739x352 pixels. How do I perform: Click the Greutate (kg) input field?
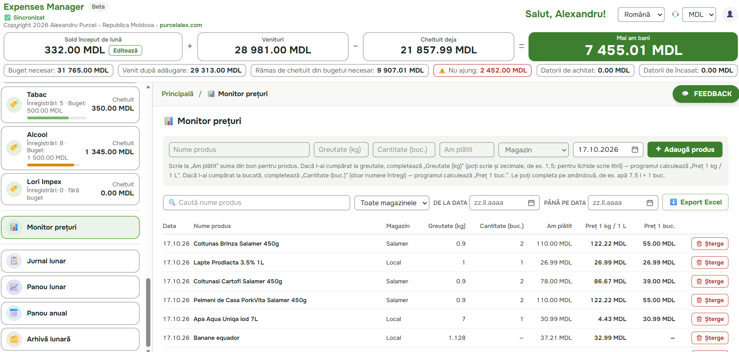point(341,150)
